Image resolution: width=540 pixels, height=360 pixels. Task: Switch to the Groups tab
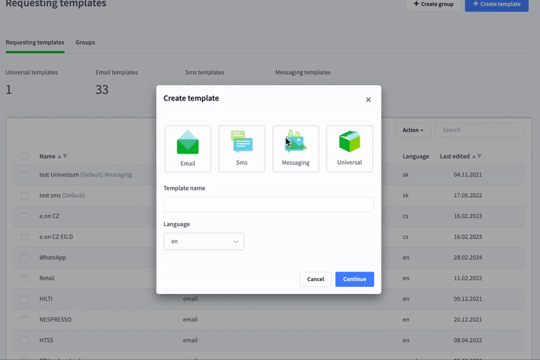pos(85,43)
